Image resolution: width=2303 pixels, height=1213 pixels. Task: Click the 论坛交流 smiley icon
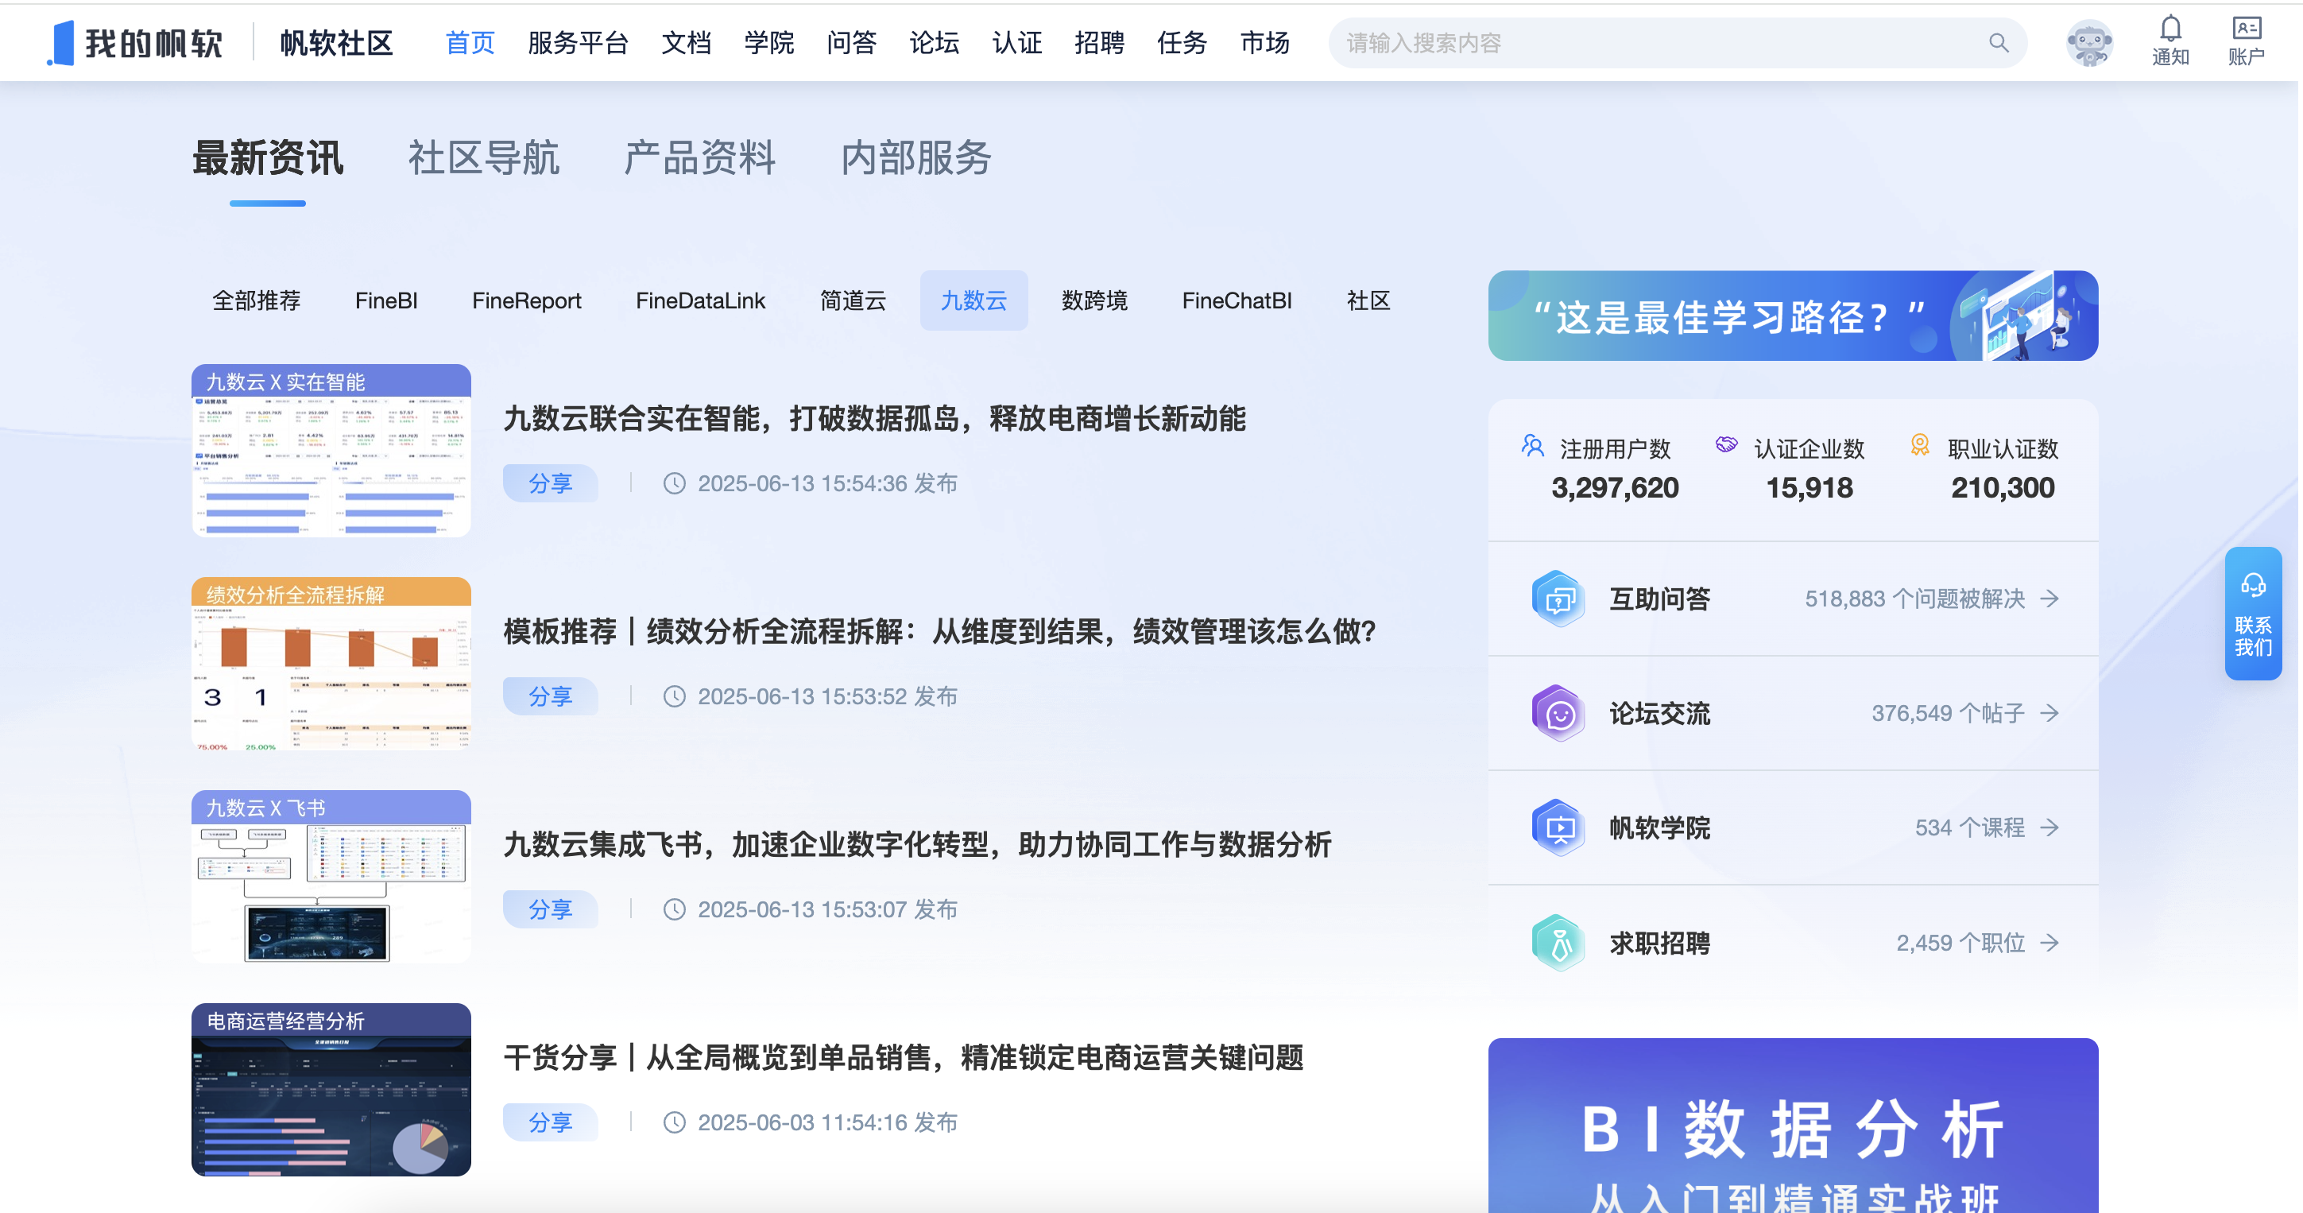(x=1558, y=713)
